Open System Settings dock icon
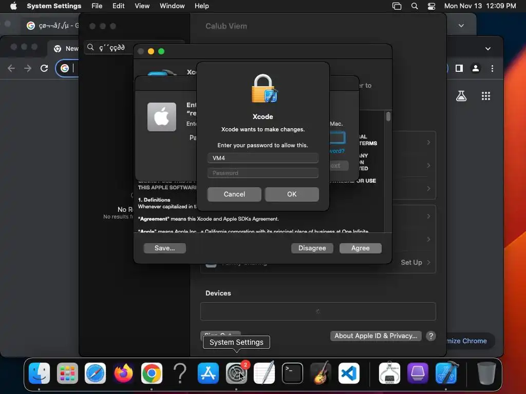This screenshot has height=394, width=526. (x=236, y=373)
